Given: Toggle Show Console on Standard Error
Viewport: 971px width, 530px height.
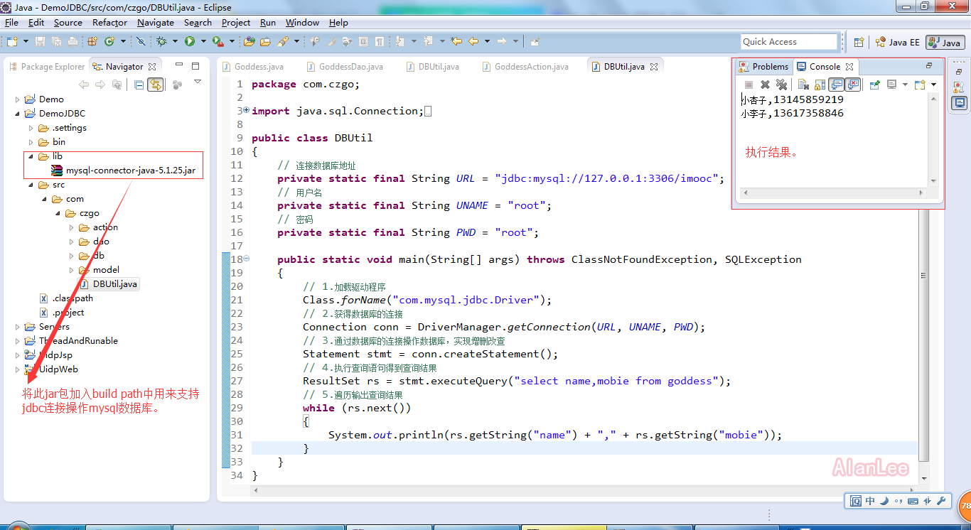Looking at the screenshot, I should (x=853, y=85).
